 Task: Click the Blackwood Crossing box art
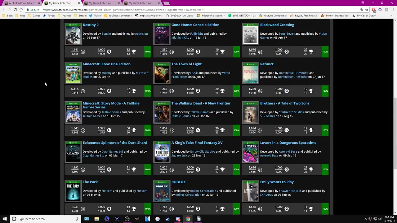251,34
